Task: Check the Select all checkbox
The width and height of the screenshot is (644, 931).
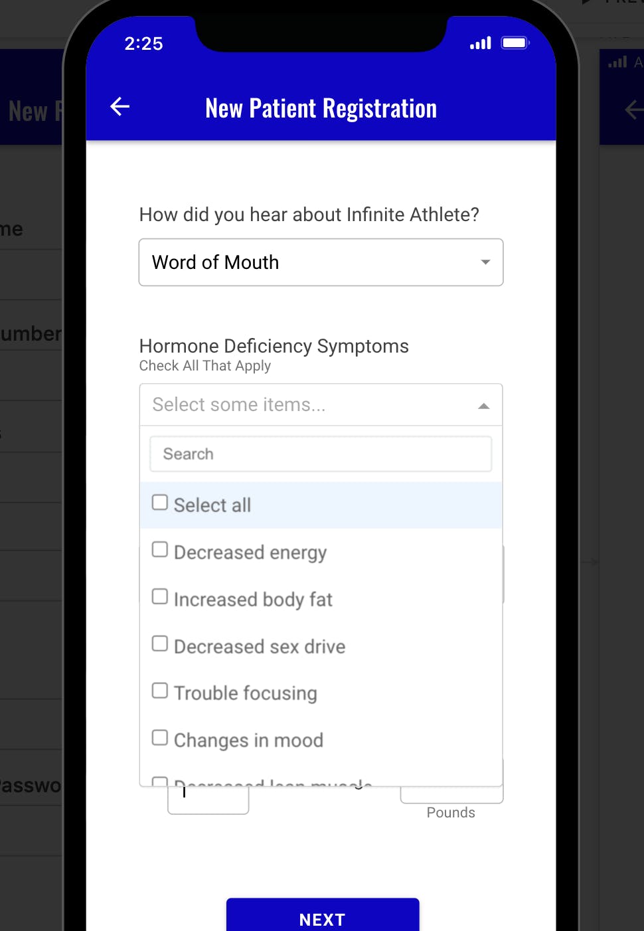Action: (x=160, y=503)
